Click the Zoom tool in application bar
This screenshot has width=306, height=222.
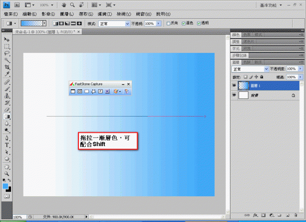coord(72,5)
